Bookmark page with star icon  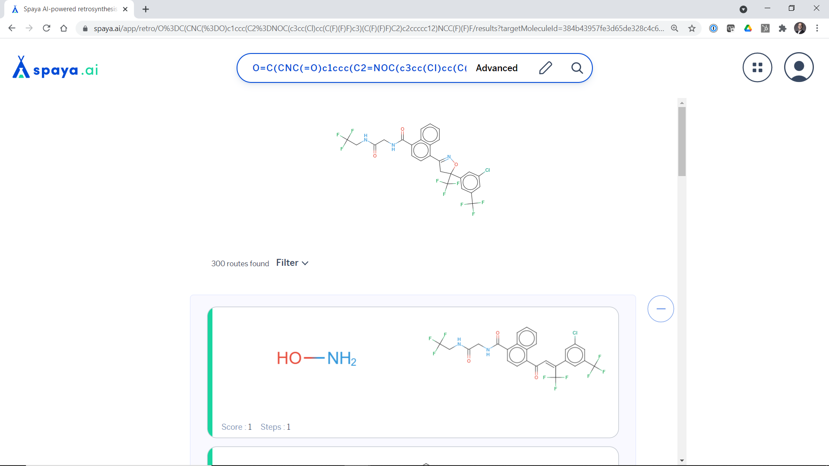pos(692,28)
